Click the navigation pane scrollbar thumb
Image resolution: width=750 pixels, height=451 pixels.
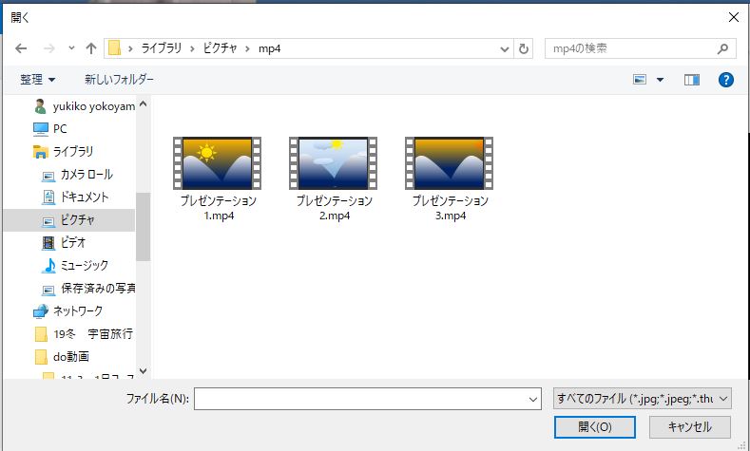(143, 227)
